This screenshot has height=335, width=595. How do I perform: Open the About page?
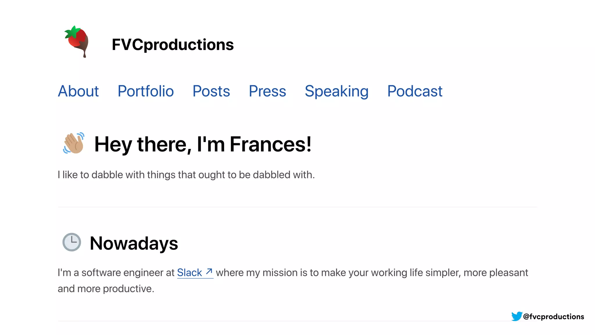tap(78, 91)
